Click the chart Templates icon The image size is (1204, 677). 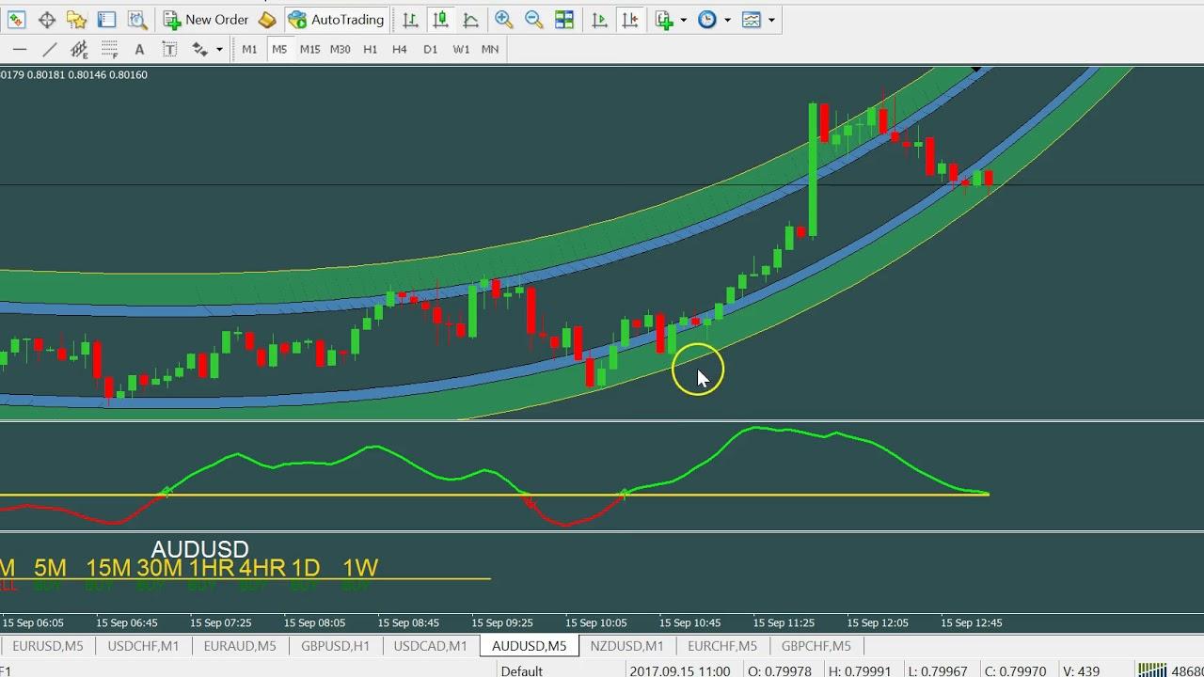point(752,19)
